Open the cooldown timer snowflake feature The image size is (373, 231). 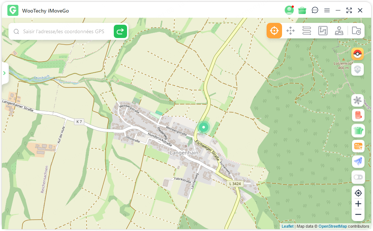click(358, 100)
